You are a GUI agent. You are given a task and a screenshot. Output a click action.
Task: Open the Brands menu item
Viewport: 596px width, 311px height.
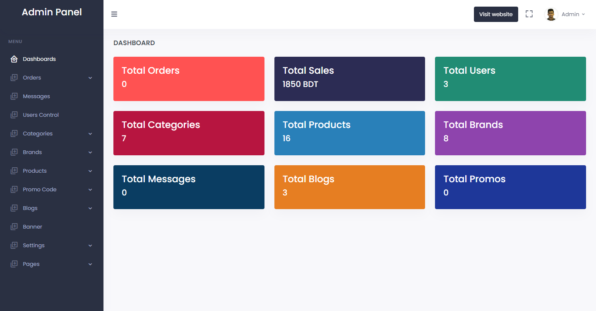tap(52, 152)
